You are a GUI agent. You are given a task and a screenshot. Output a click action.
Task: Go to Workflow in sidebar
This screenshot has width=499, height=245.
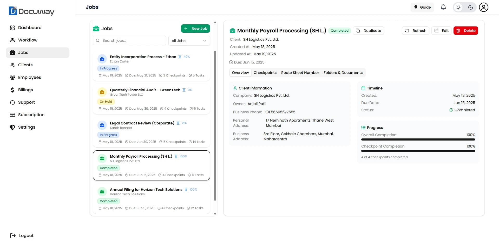(x=37, y=40)
